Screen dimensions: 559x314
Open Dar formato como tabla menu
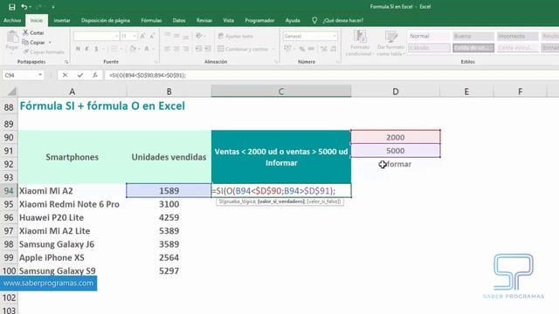390,43
